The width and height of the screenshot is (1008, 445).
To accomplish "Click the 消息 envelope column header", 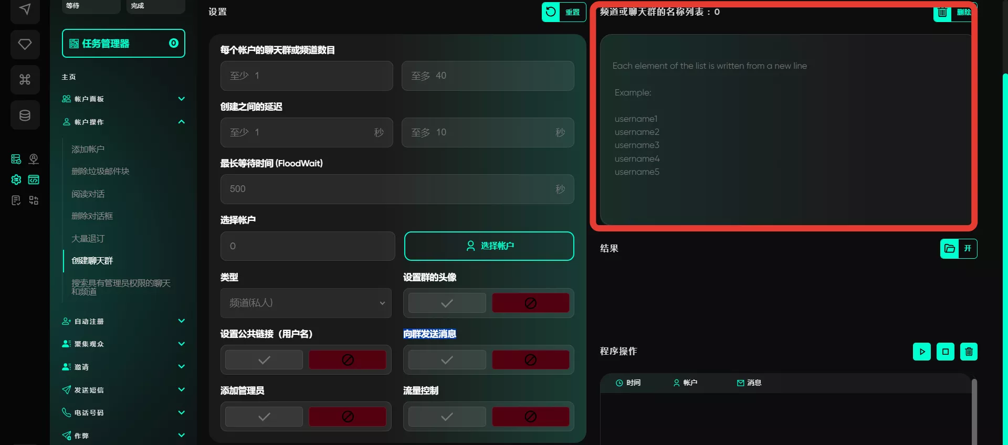I will point(749,383).
